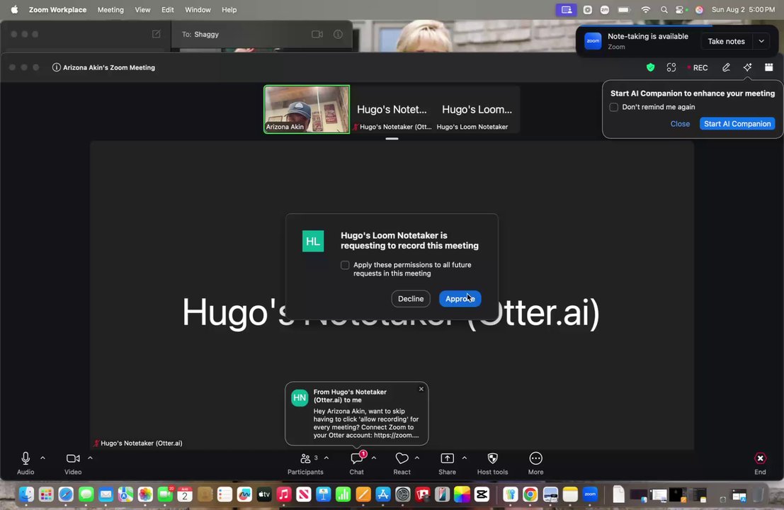Check 'Don't remind me again' box
The height and width of the screenshot is (510, 784).
613,107
